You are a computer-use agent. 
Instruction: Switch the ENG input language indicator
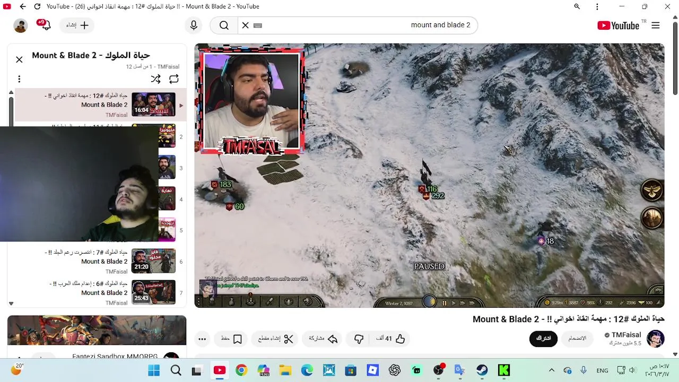pyautogui.click(x=602, y=370)
